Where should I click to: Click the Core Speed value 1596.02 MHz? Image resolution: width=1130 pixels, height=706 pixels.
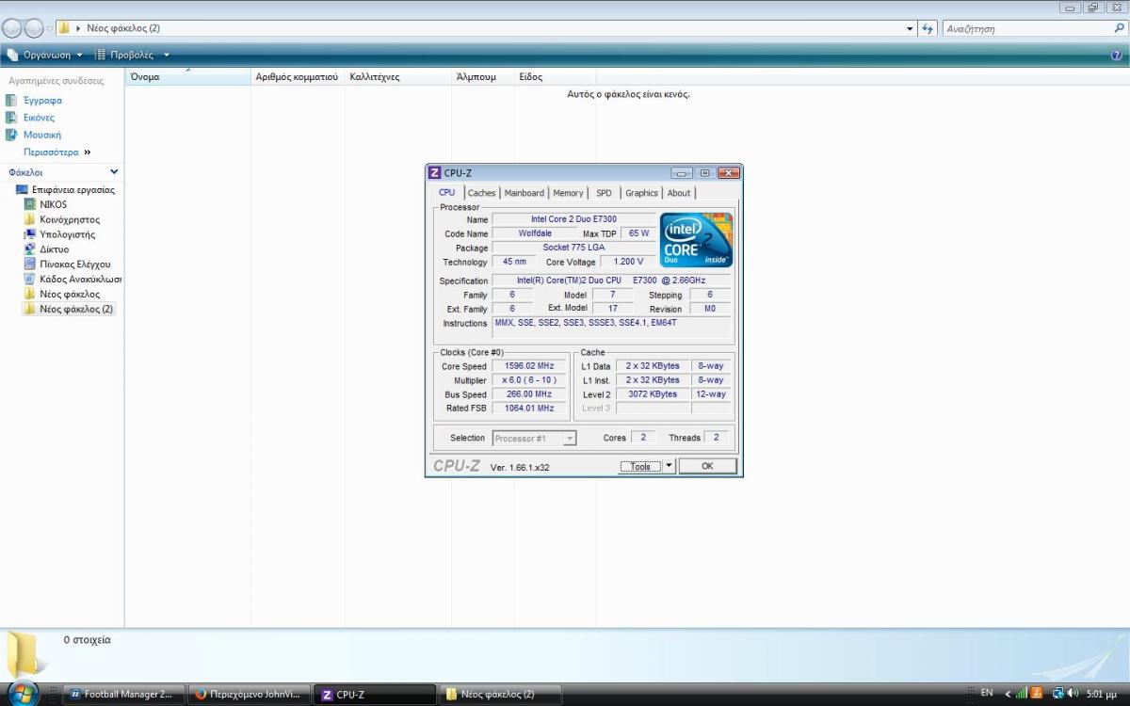[529, 366]
